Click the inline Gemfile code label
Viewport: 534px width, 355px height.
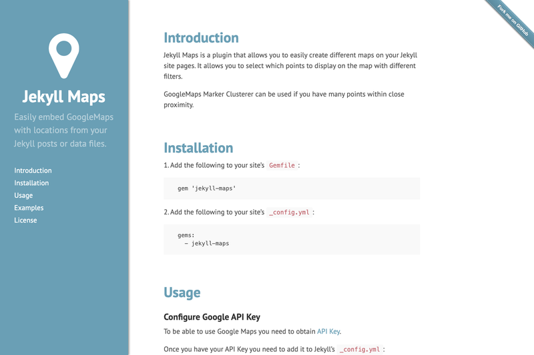[282, 165]
